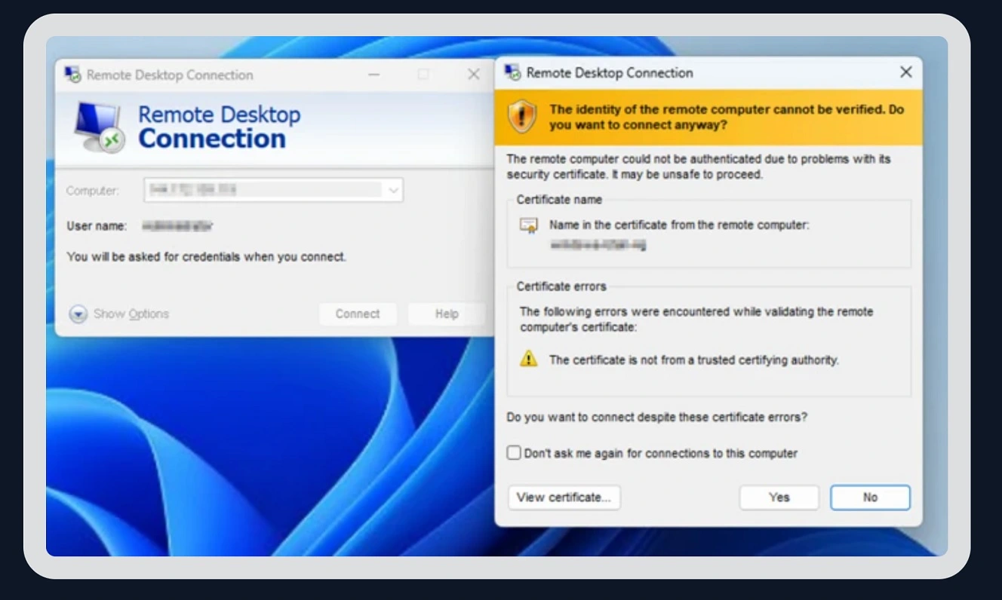Image resolution: width=1002 pixels, height=600 pixels.
Task: Click the "Computer:" label
Action: coord(93,191)
